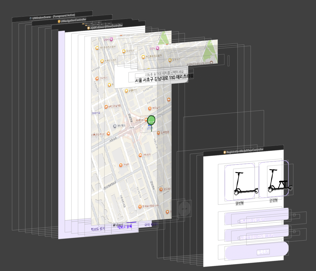This screenshot has width=316, height=271.
Task: Select the 지도를 움직여 위치를 선택하세요 hint label
Action: [x=164, y=73]
